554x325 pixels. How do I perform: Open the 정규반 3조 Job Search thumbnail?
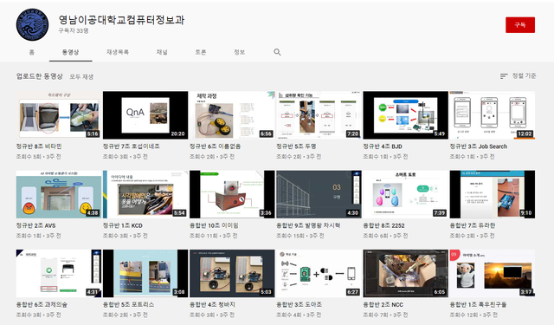coord(493,115)
